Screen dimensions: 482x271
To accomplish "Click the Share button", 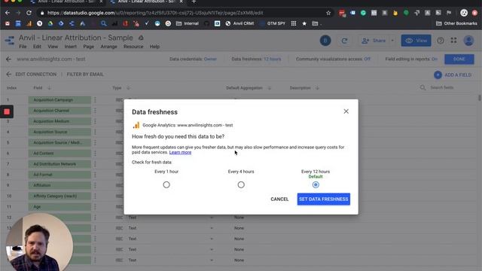I will (x=374, y=41).
